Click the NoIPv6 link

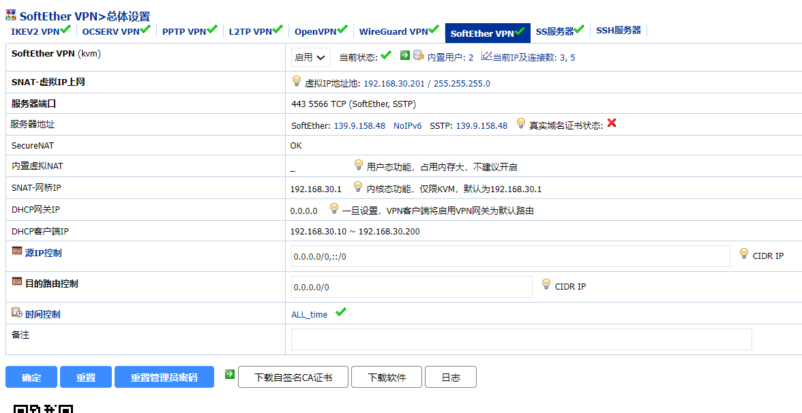[408, 125]
